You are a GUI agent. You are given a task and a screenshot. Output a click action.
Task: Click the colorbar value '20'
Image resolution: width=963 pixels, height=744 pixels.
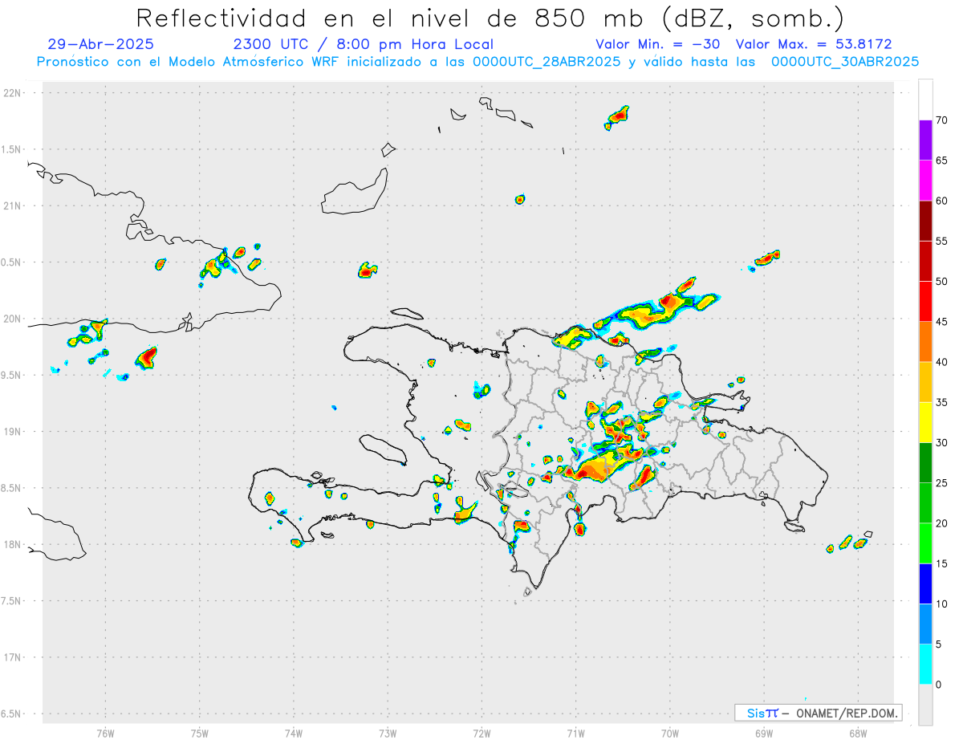pos(941,523)
